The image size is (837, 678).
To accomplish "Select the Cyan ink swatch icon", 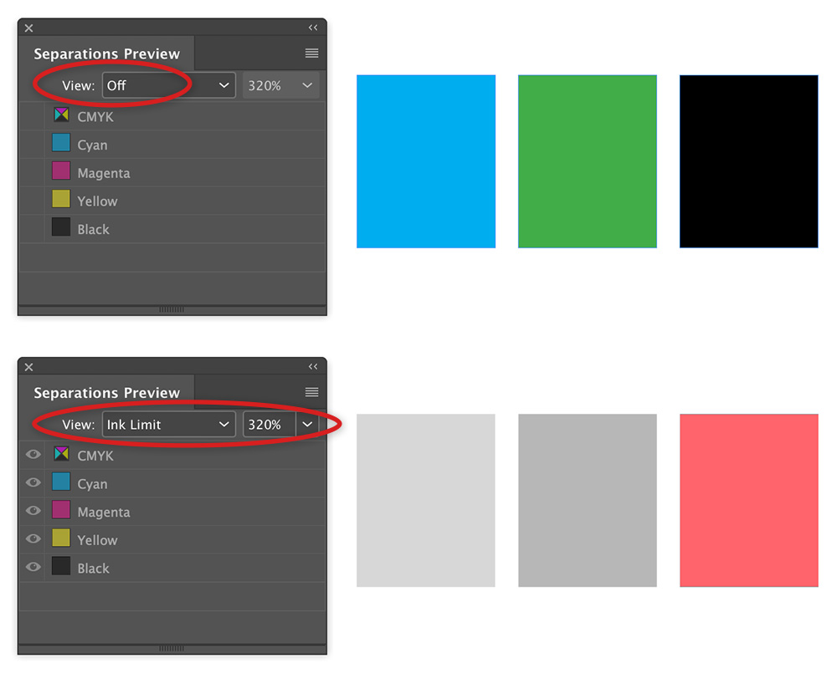I will click(x=59, y=144).
